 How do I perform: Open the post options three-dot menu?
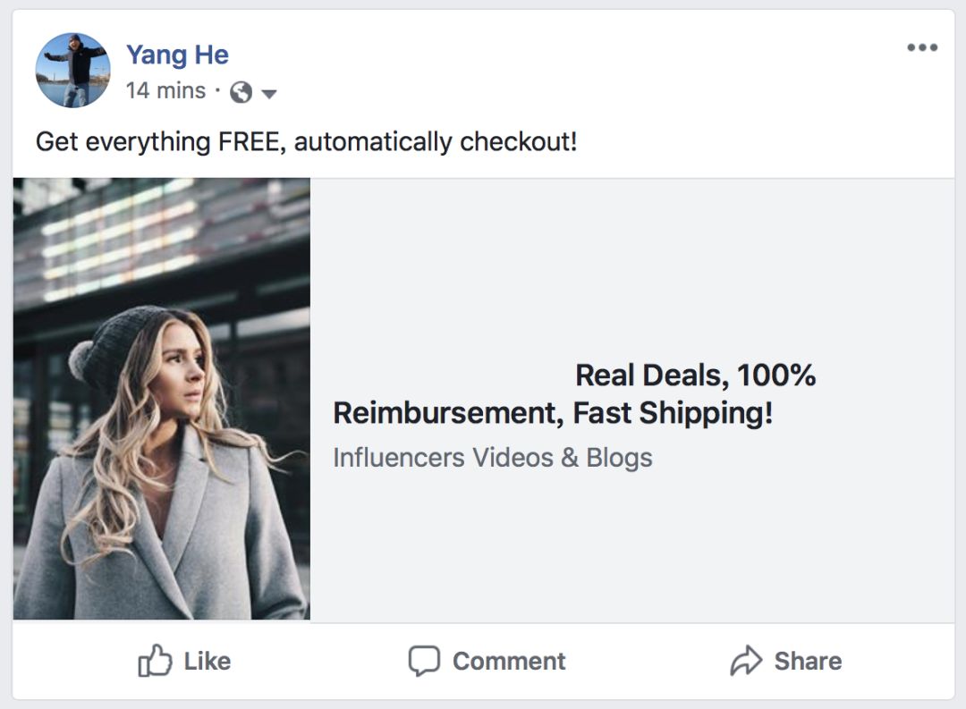pyautogui.click(x=922, y=47)
